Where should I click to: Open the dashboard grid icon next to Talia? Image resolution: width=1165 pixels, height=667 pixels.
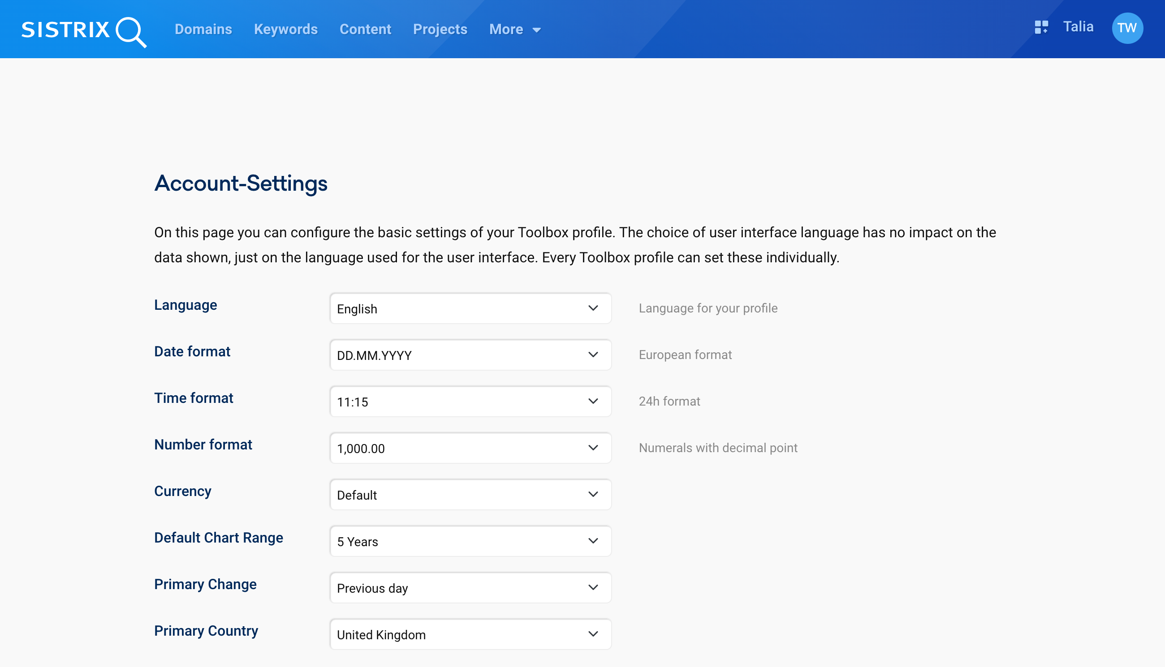tap(1041, 27)
